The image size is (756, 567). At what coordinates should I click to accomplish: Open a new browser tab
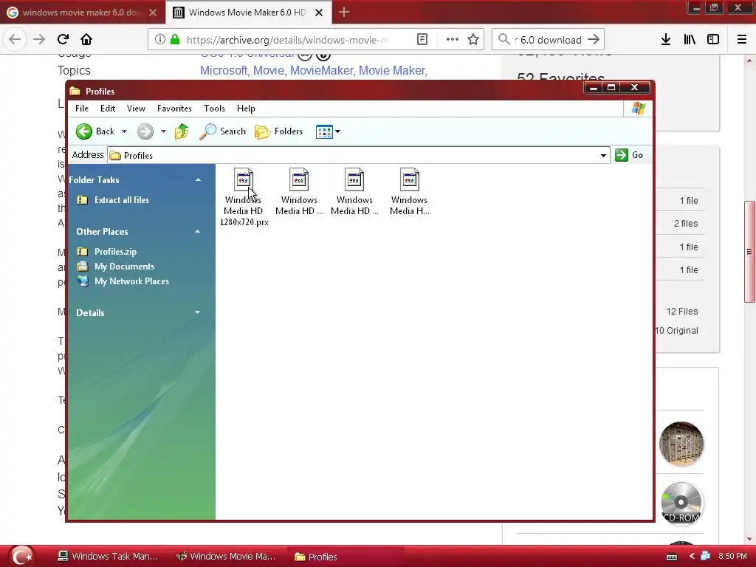[x=344, y=13]
